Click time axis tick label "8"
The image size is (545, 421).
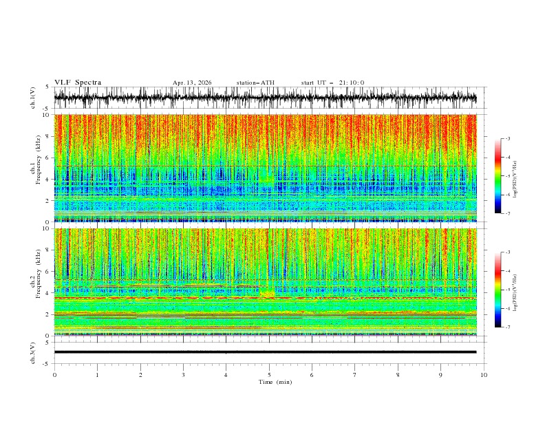[398, 375]
